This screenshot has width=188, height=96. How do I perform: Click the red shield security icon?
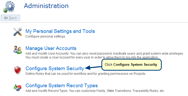[x=17, y=70]
